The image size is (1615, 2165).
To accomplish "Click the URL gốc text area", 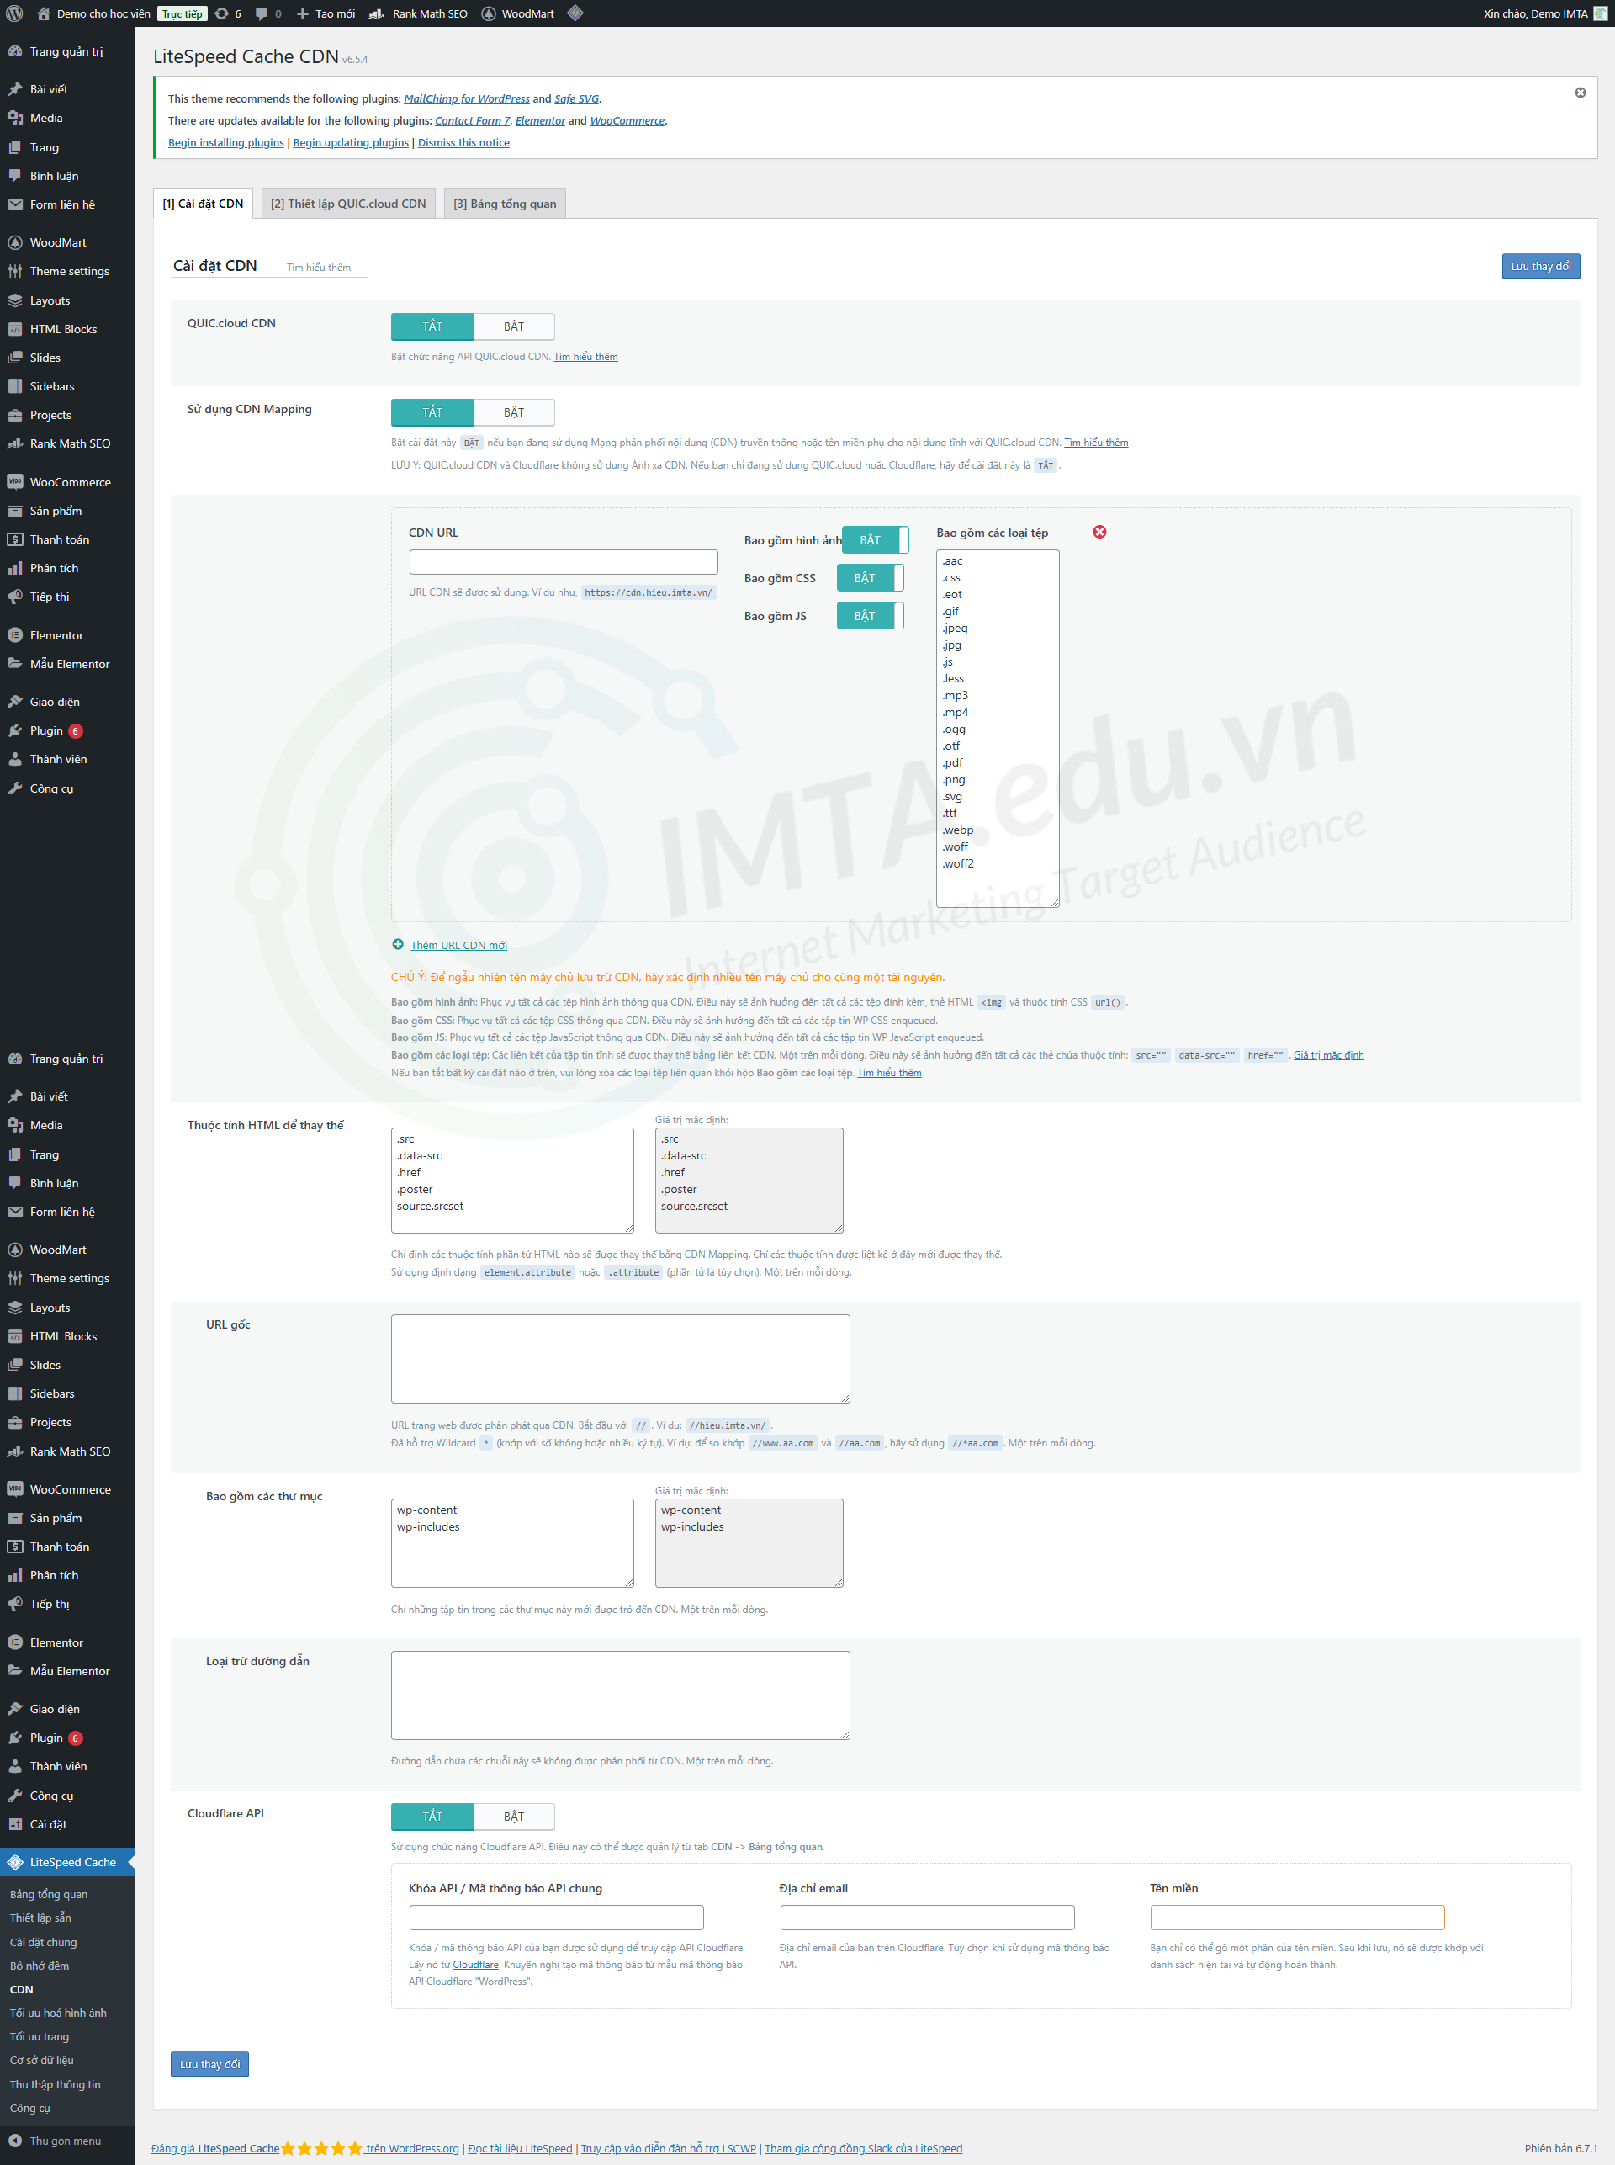I will (620, 1358).
